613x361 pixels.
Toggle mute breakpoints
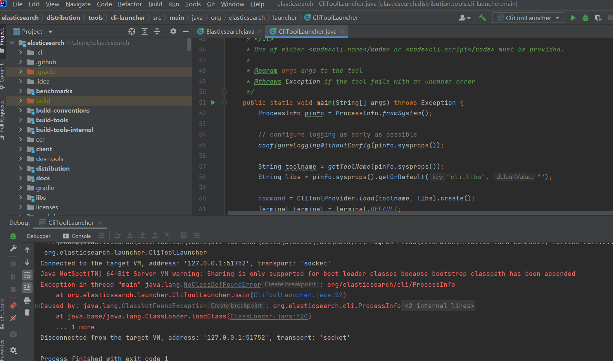[x=13, y=318]
